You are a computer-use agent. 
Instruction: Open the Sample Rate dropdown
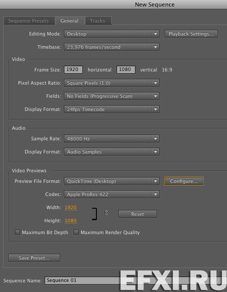[112, 139]
